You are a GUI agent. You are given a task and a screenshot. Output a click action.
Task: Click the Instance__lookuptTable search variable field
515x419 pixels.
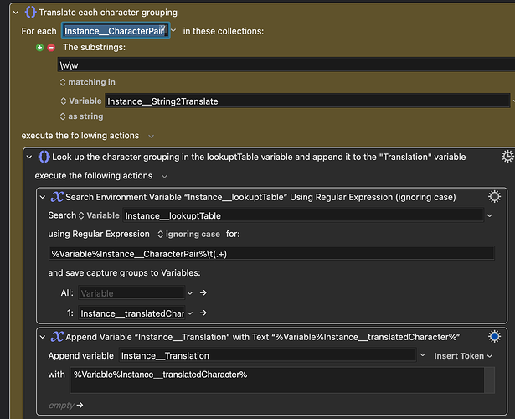coord(303,215)
